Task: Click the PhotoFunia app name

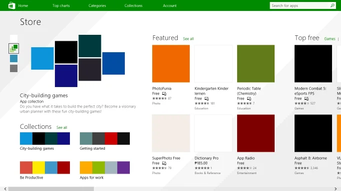Action: point(162,89)
